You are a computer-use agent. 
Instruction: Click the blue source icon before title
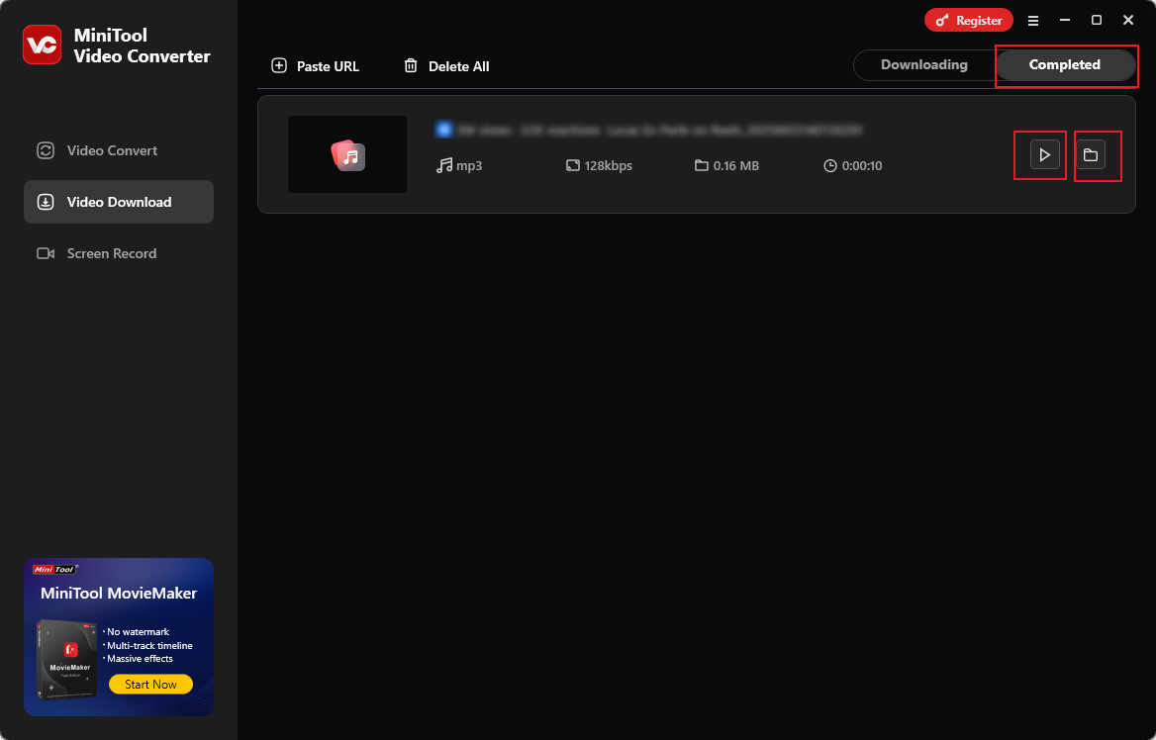[443, 130]
